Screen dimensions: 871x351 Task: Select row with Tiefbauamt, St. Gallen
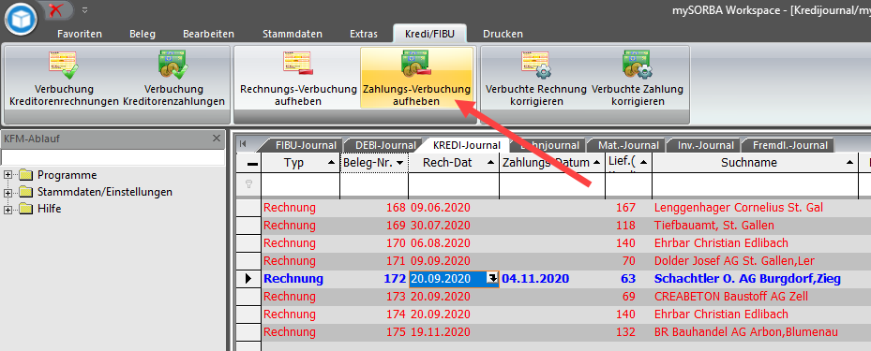[713, 226]
